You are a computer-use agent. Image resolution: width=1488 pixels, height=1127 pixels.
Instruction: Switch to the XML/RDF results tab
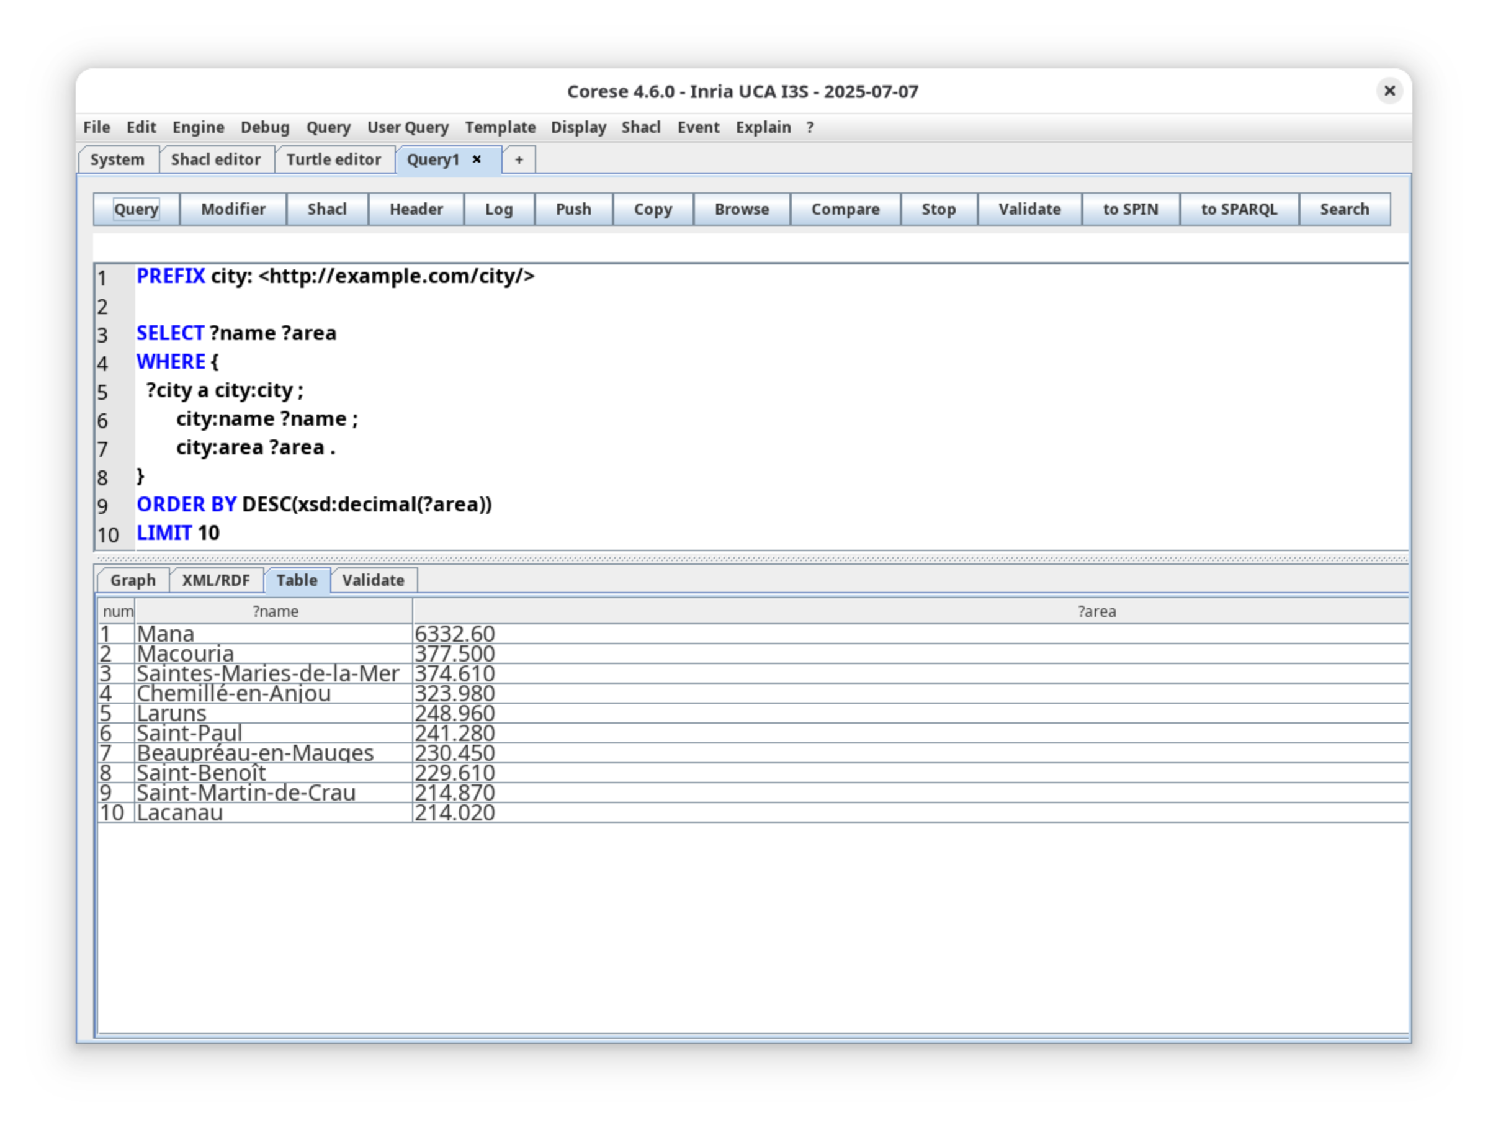(215, 580)
